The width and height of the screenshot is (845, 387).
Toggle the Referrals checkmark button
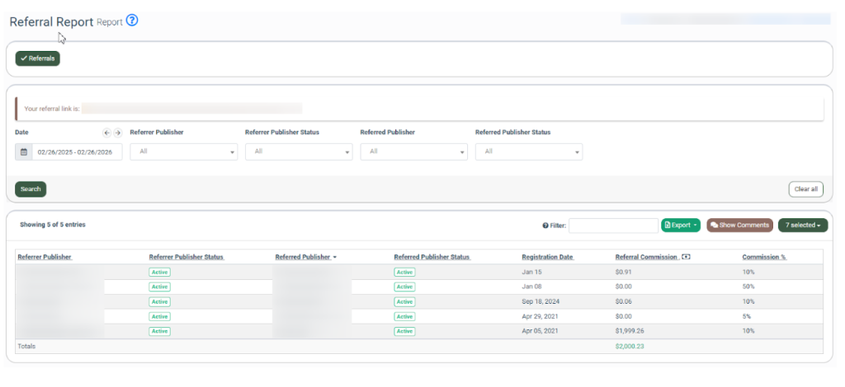coord(38,58)
